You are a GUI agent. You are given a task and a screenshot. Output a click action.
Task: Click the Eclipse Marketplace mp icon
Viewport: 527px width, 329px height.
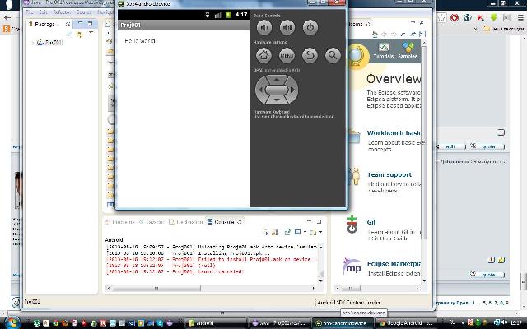point(352,266)
